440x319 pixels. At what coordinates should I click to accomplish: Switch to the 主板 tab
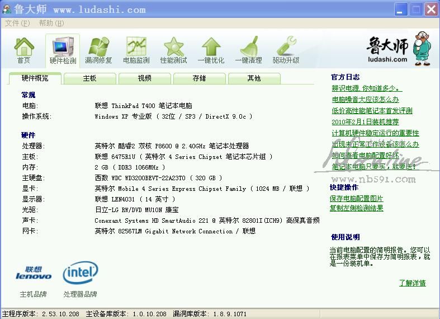click(x=90, y=78)
